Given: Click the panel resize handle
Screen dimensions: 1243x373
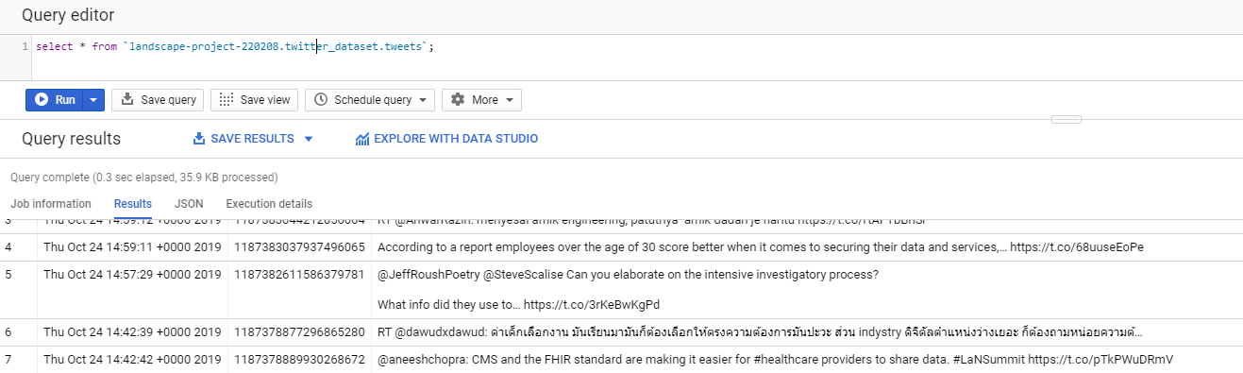Looking at the screenshot, I should pos(1066,119).
